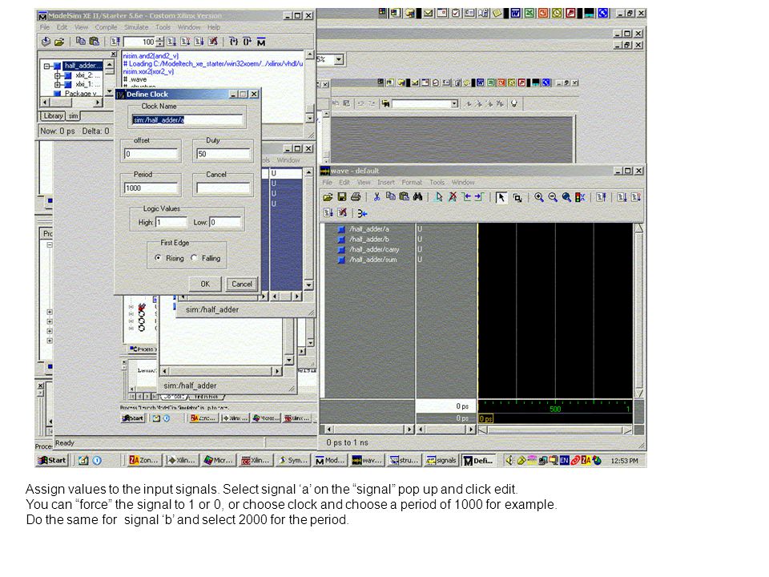Open the Format menu in wave window
This screenshot has height=577, width=769.
click(x=412, y=182)
